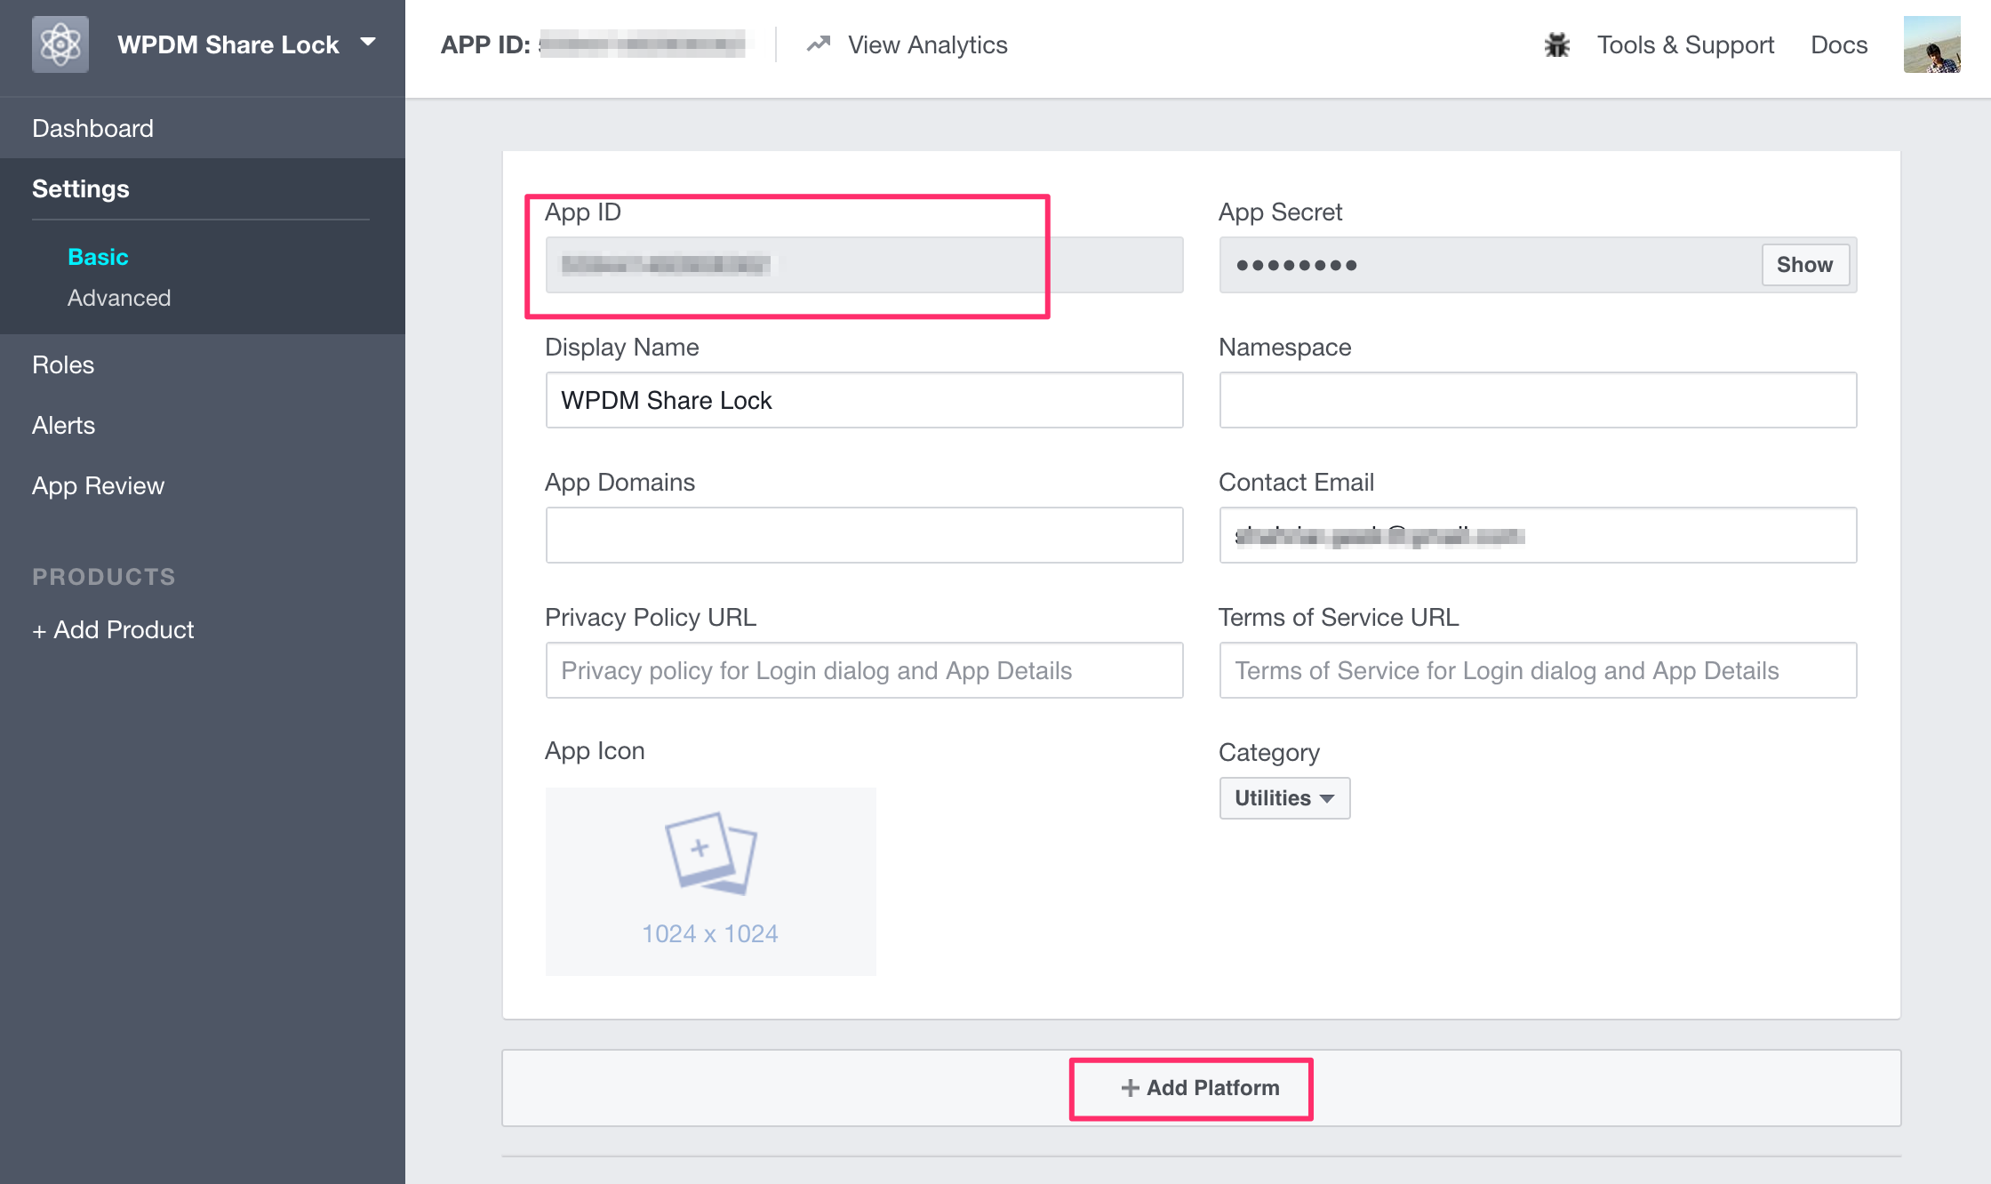Screen dimensions: 1991x1184
Task: Click the PRODUCTS section heading
Action: 104,577
